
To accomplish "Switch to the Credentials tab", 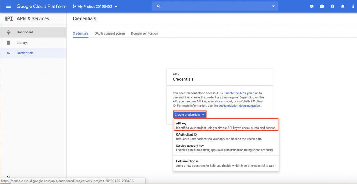I will point(81,33).
